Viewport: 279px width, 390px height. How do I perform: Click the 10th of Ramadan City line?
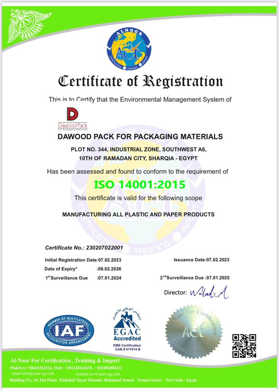(x=138, y=158)
